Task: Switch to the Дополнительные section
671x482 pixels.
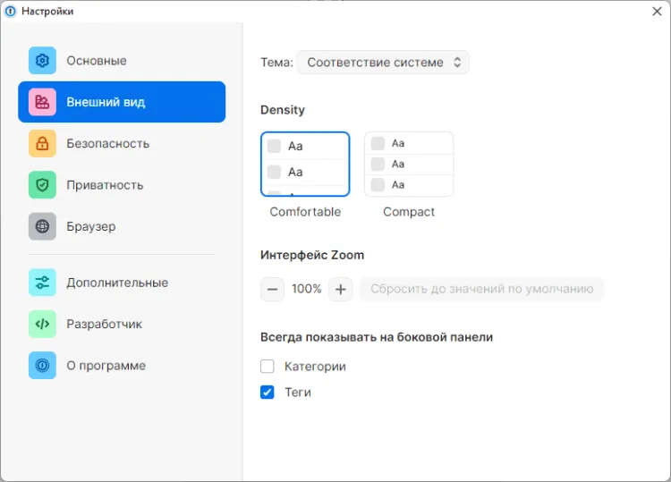Action: click(116, 283)
